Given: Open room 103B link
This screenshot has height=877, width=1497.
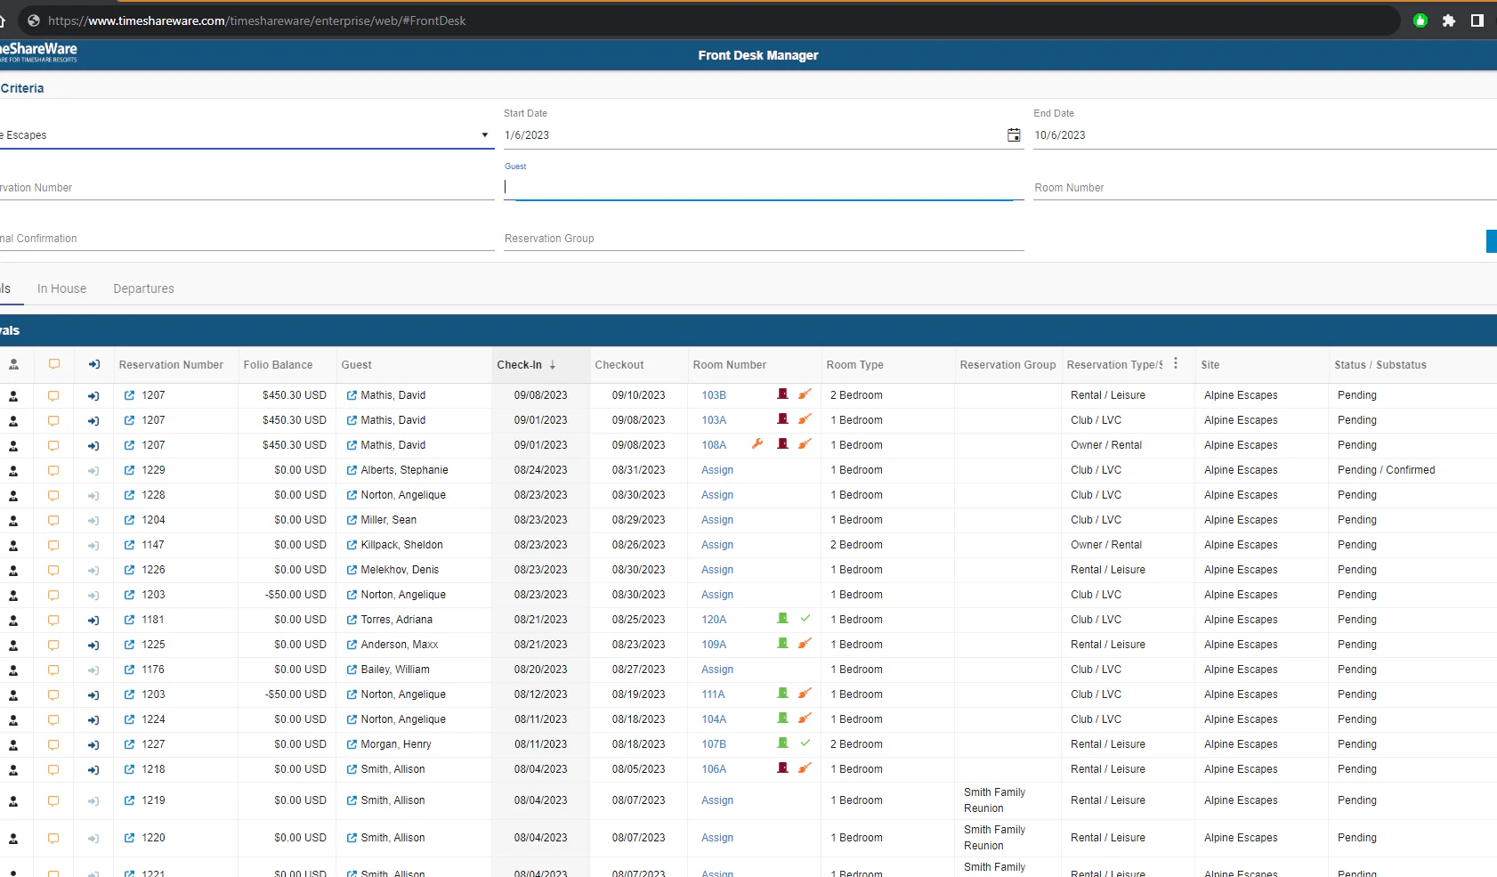Looking at the screenshot, I should pyautogui.click(x=714, y=395).
